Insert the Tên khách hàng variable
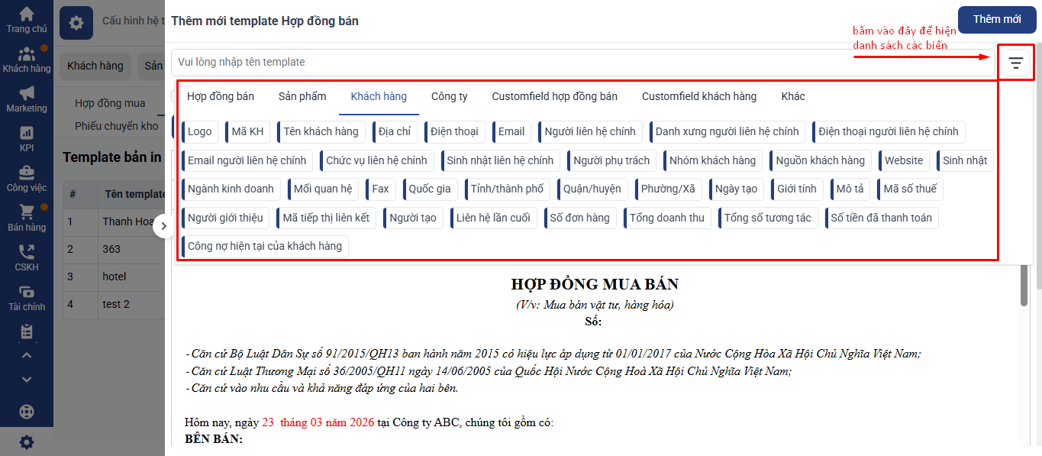Image resolution: width=1042 pixels, height=456 pixels. tap(321, 131)
